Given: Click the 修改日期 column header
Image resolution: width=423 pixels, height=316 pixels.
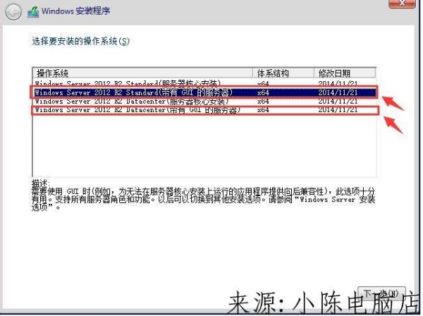Looking at the screenshot, I should coord(345,73).
